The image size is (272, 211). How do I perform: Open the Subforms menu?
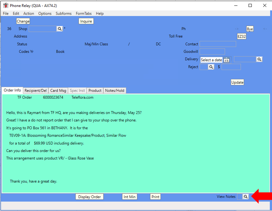click(63, 14)
